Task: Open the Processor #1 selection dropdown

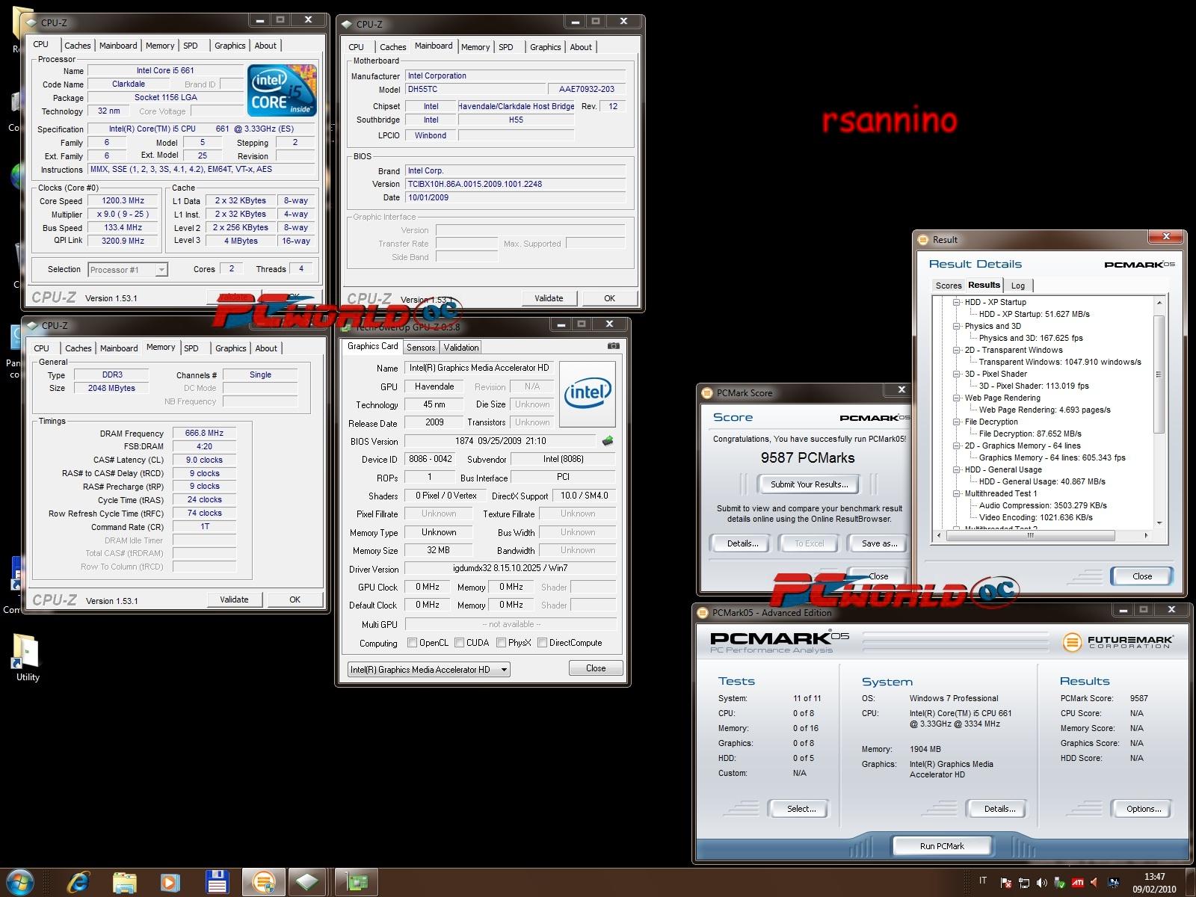Action: (x=128, y=270)
